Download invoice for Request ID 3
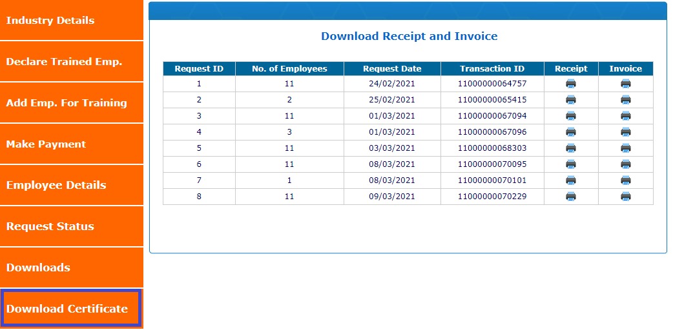 point(625,116)
